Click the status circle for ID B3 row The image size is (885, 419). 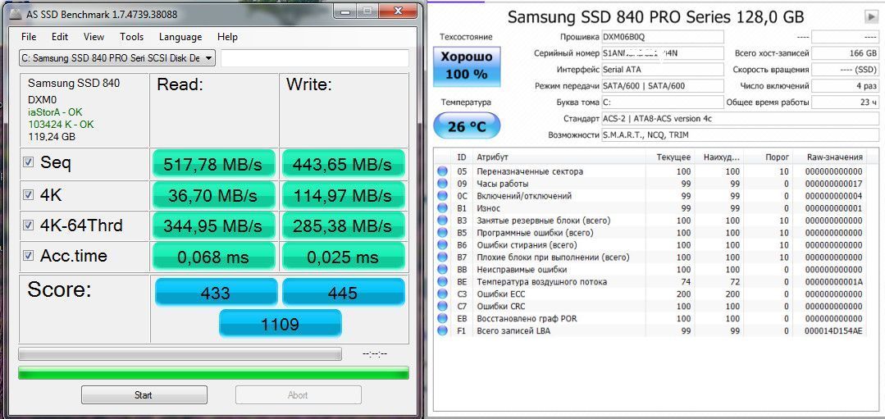click(442, 221)
